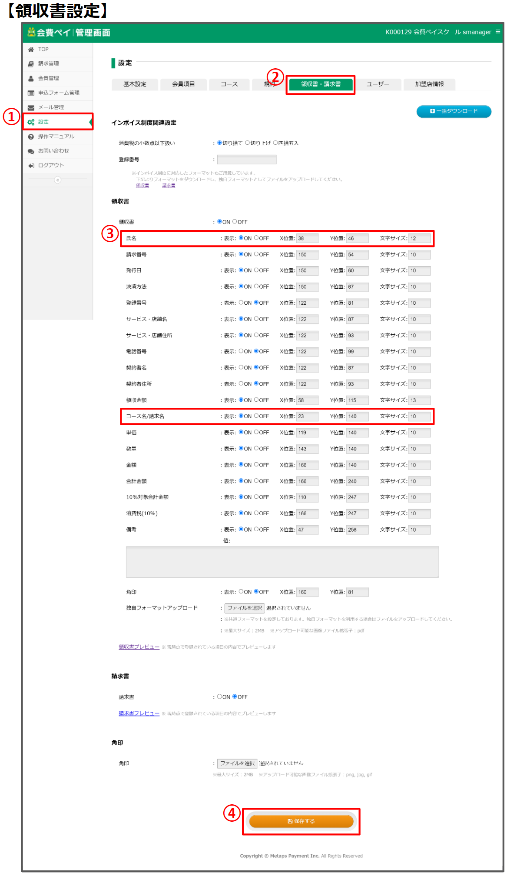
Task: Click the 会費ペイ logo in the header
Action: 69,32
